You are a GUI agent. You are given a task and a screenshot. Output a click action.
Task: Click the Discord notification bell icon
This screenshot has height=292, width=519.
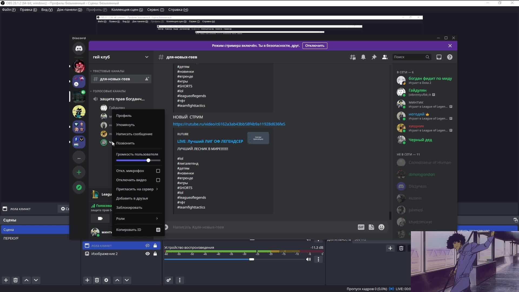pyautogui.click(x=363, y=57)
